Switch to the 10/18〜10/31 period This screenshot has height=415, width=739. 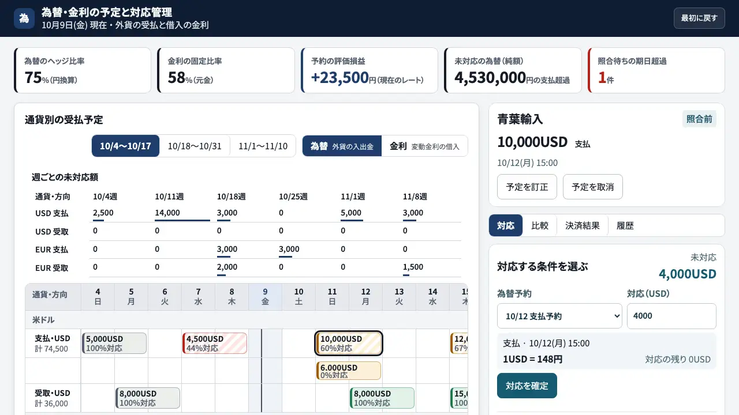[x=195, y=146]
